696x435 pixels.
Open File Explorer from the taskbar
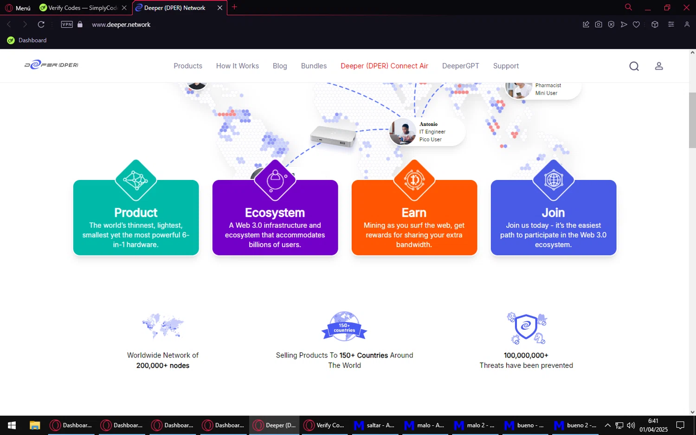35,425
